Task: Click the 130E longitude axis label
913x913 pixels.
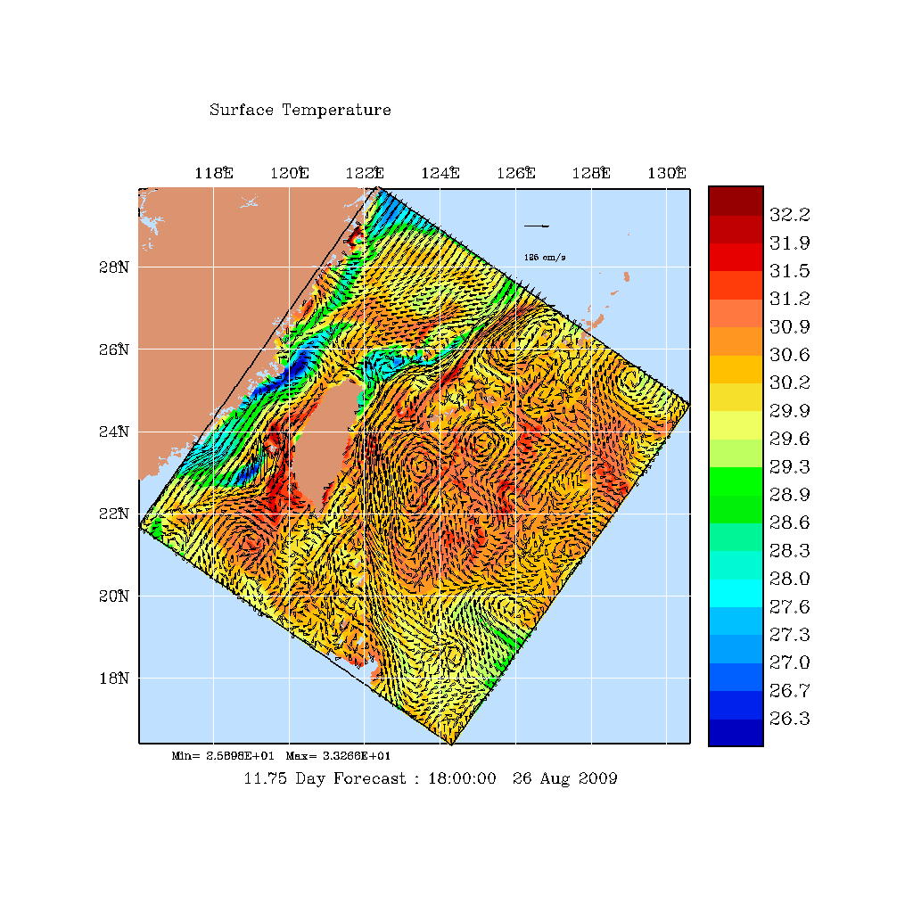Action: tap(666, 174)
